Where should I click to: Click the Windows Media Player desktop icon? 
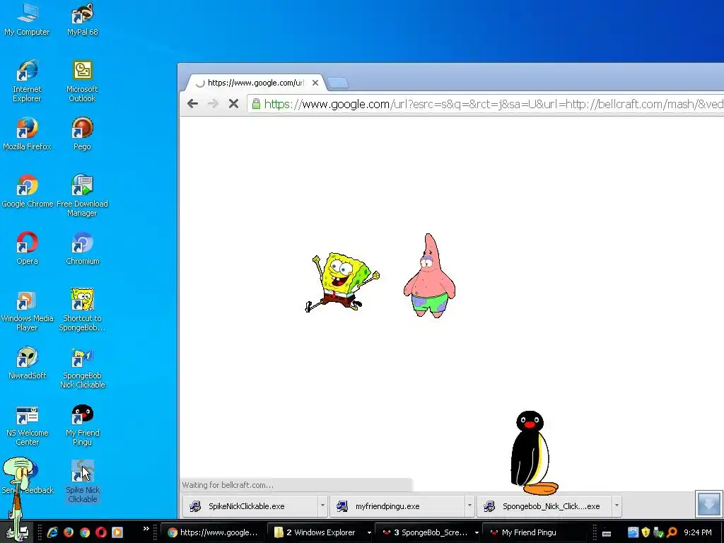tap(27, 310)
